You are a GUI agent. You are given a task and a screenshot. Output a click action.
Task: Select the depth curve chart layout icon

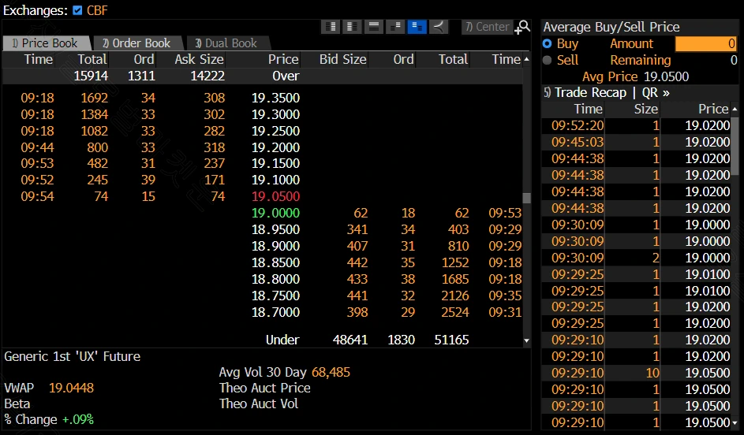[439, 27]
